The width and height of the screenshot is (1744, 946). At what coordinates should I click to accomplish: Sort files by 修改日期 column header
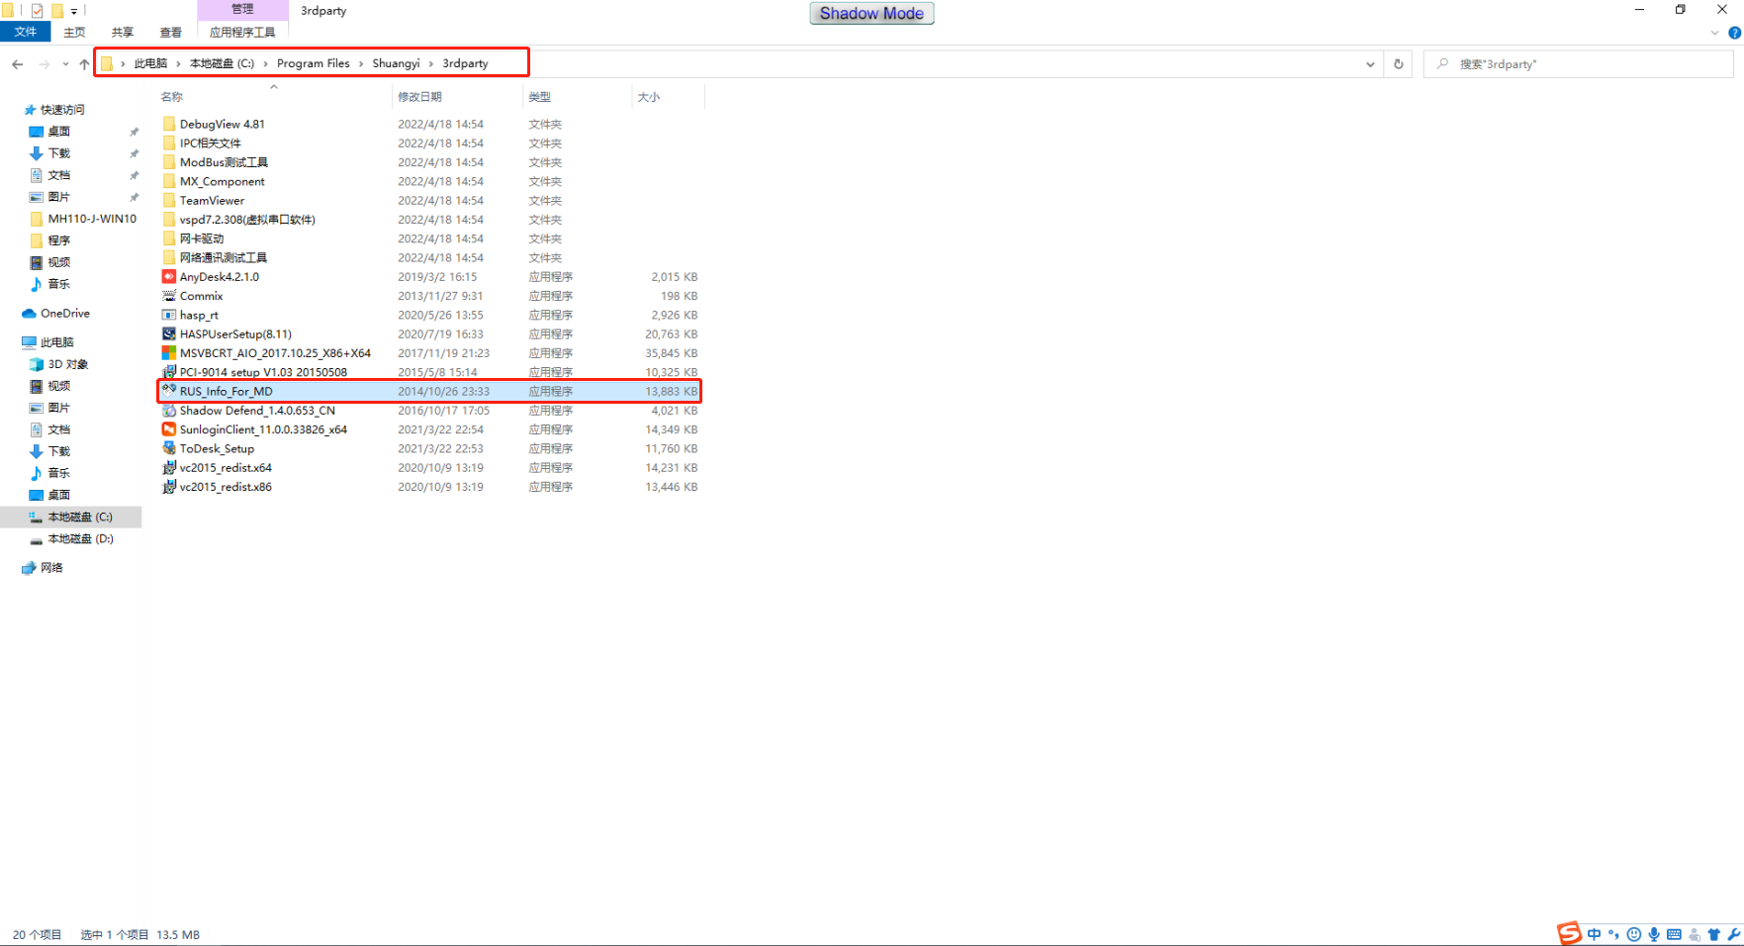tap(420, 97)
